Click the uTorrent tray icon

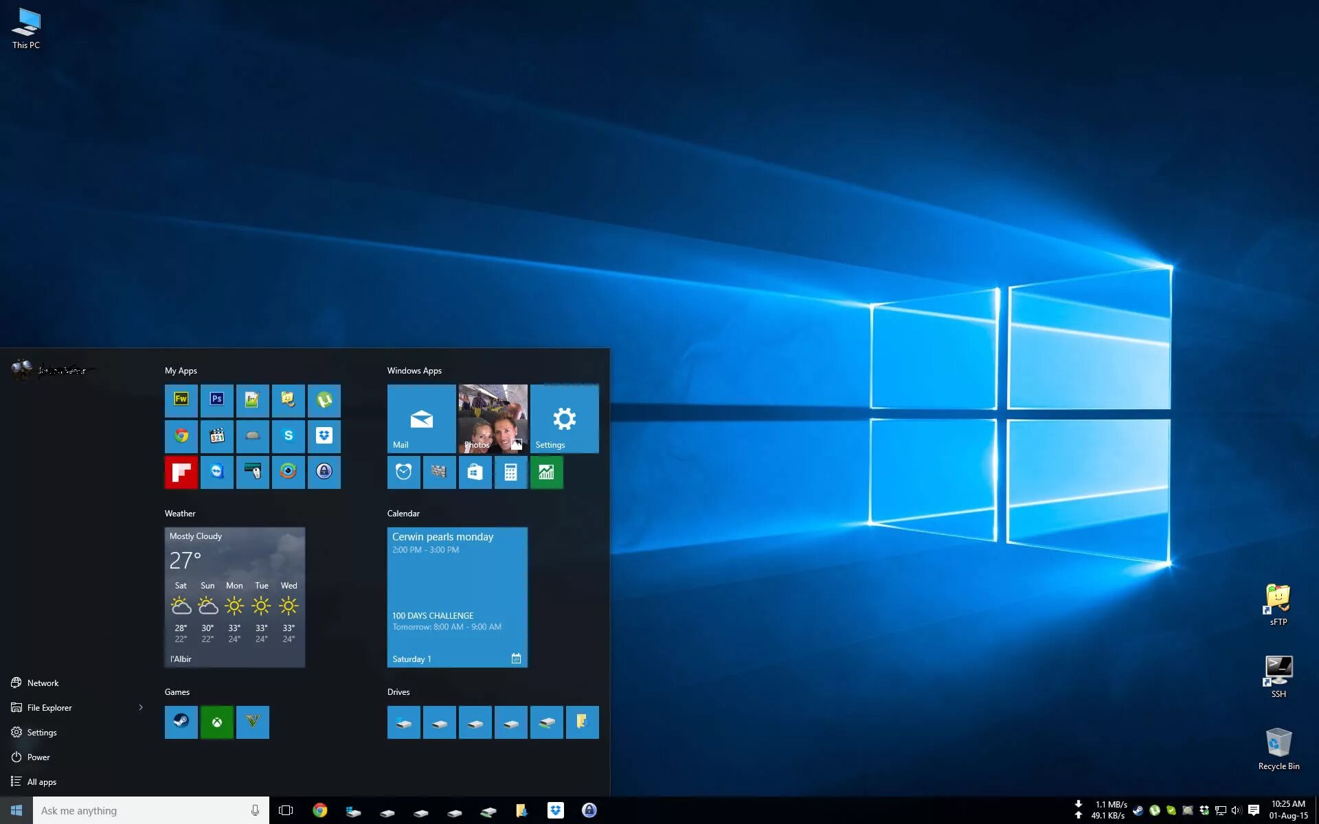tap(1155, 810)
